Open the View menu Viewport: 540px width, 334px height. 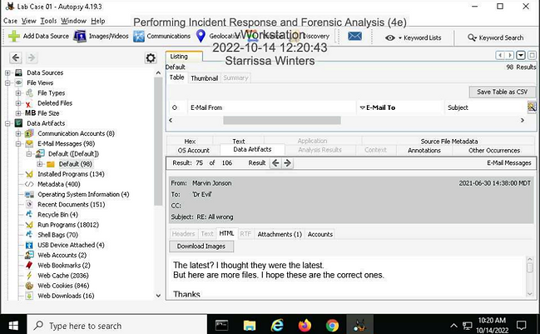click(28, 21)
